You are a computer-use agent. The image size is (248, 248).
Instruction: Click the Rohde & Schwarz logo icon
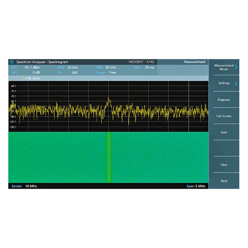(12, 62)
